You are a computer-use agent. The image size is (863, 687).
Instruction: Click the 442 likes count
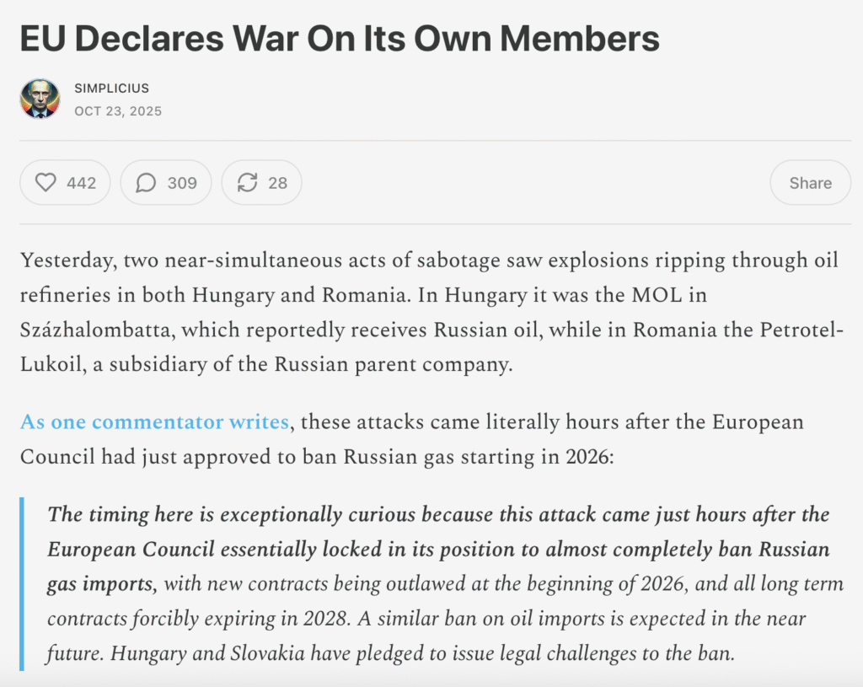tap(81, 183)
